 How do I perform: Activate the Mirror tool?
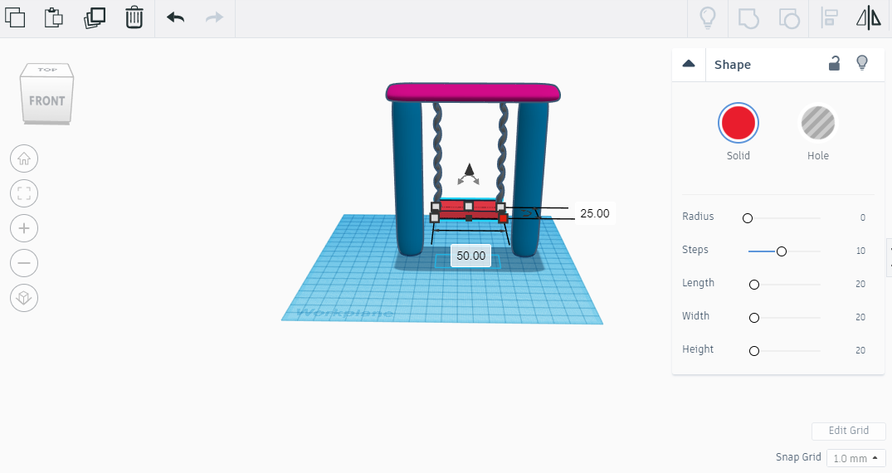[x=869, y=18]
